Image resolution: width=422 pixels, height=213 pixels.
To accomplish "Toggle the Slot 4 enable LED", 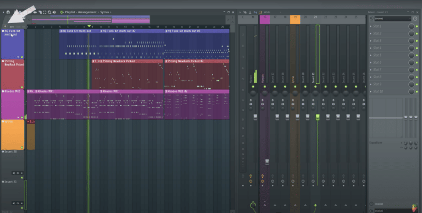I will (417, 48).
